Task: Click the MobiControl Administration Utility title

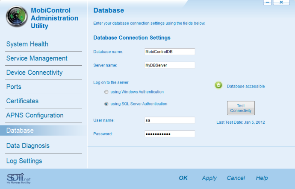Action: tap(54, 18)
